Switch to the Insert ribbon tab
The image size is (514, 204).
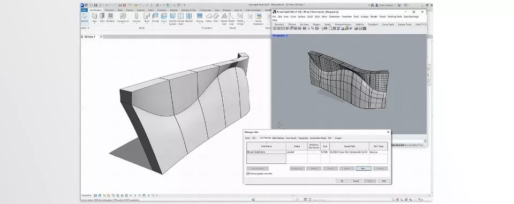coord(151,10)
